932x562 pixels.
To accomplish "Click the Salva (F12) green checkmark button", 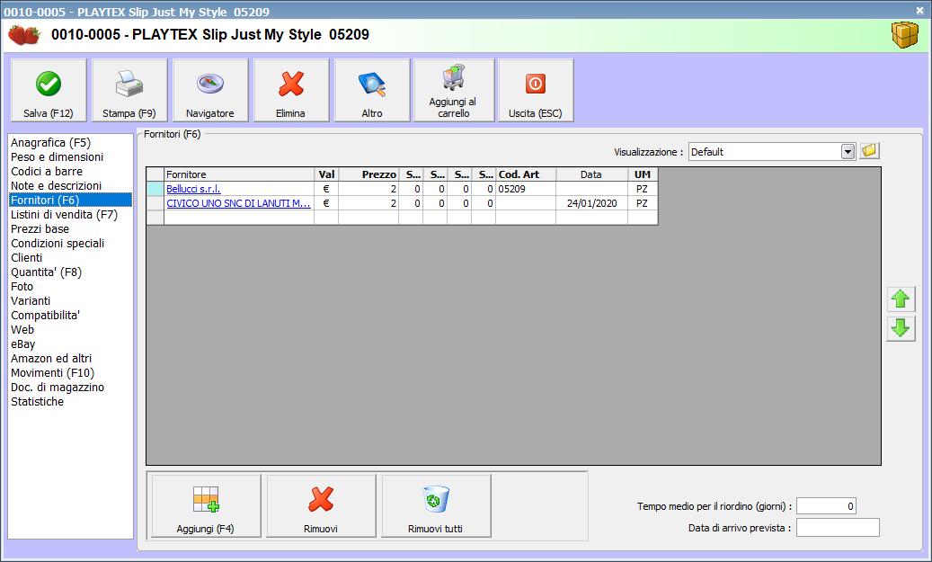I will [49, 91].
